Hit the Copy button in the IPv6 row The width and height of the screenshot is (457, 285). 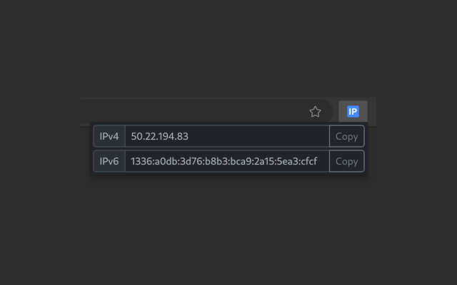tap(346, 162)
